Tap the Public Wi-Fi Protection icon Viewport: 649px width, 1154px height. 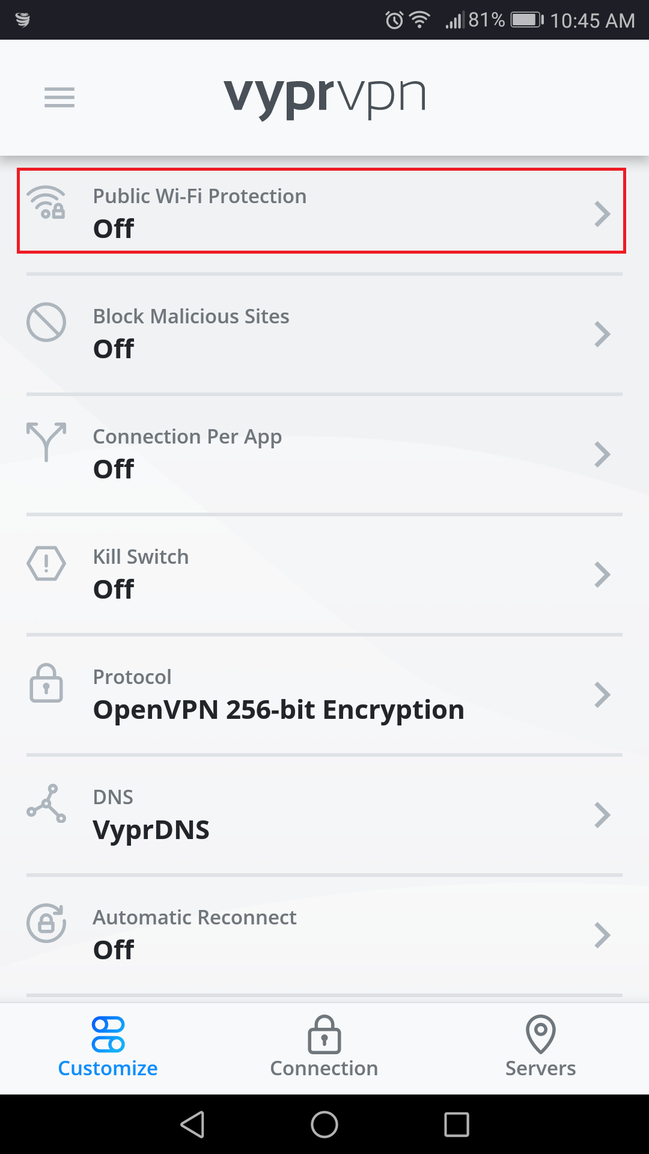coord(46,203)
